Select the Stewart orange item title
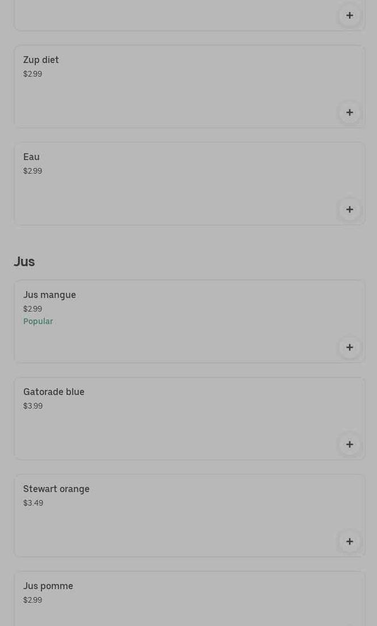The image size is (377, 626). [x=56, y=489]
